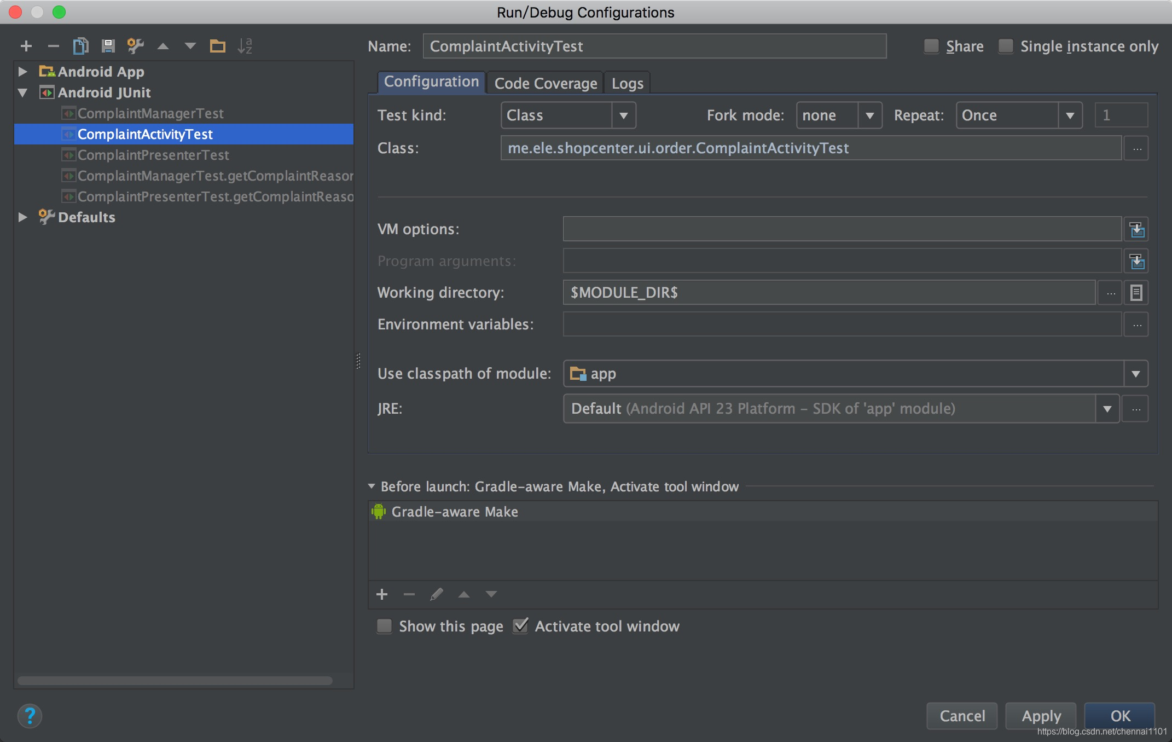The image size is (1172, 742).
Task: Open help for Run/Debug Configurations
Action: click(30, 716)
